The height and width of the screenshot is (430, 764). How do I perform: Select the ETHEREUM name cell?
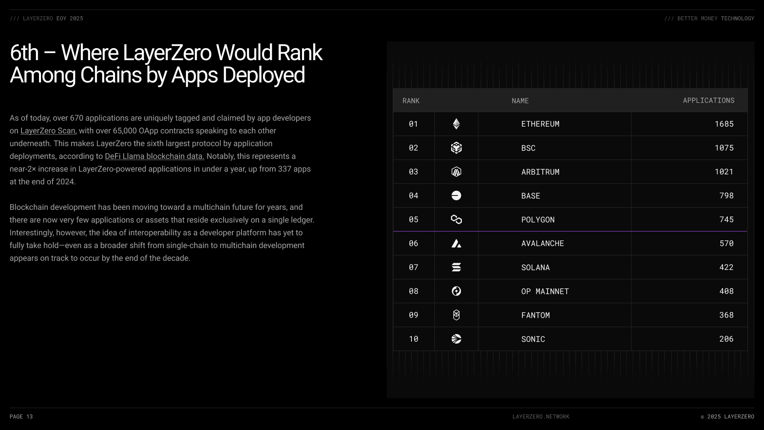point(540,124)
